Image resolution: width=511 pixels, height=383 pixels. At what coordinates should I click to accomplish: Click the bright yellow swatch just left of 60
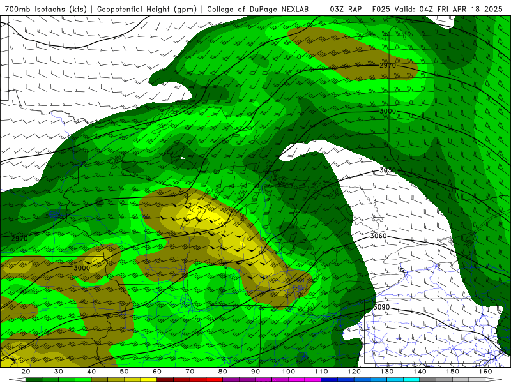click(149, 380)
